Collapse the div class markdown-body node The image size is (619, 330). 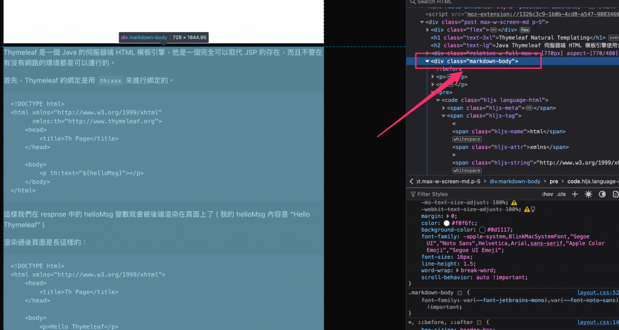point(427,62)
